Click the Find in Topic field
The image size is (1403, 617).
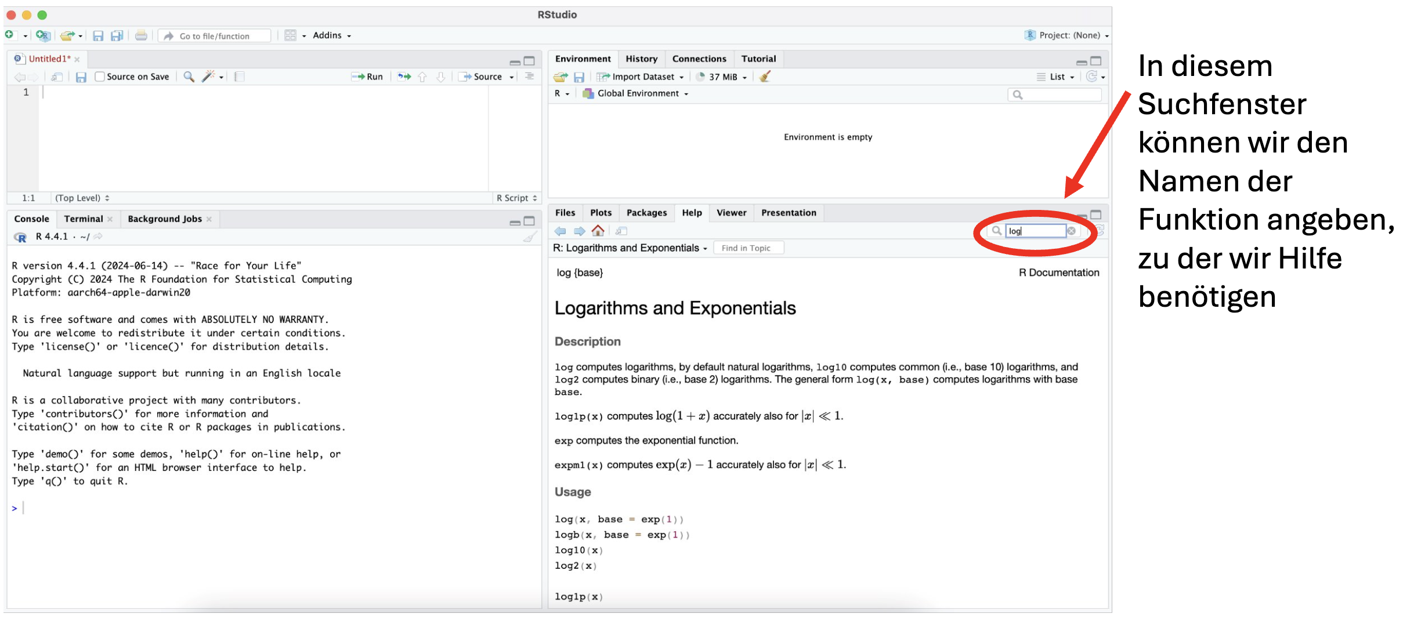748,248
